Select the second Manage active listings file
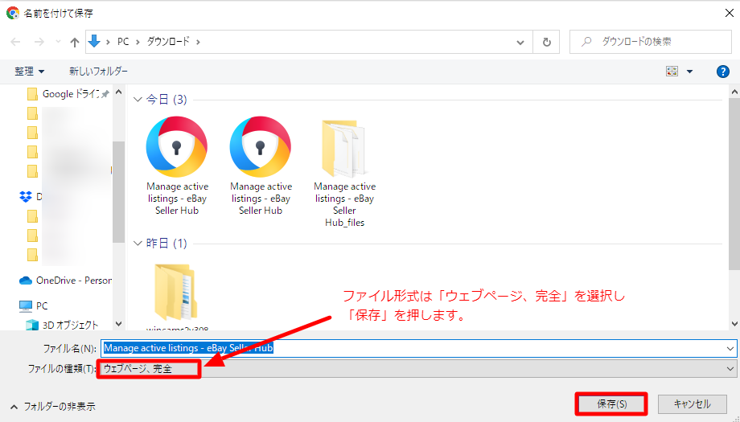Image resolution: width=740 pixels, height=422 pixels. coord(261,166)
